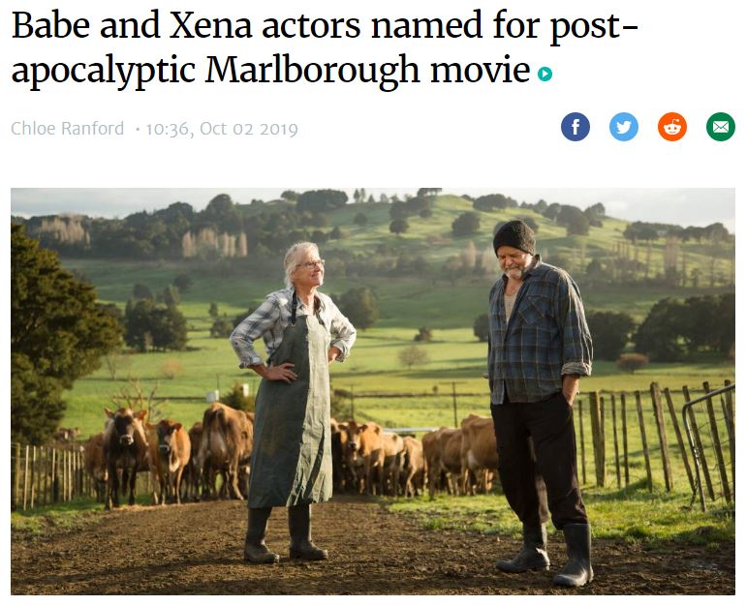Click the word 'Babe' in headline

(x=50, y=26)
